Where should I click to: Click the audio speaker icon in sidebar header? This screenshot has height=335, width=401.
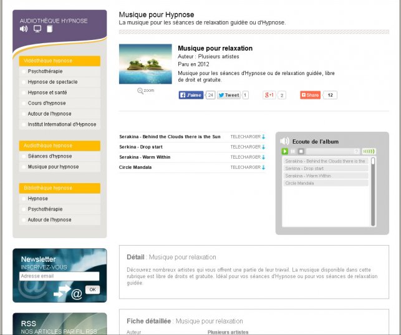[24, 29]
